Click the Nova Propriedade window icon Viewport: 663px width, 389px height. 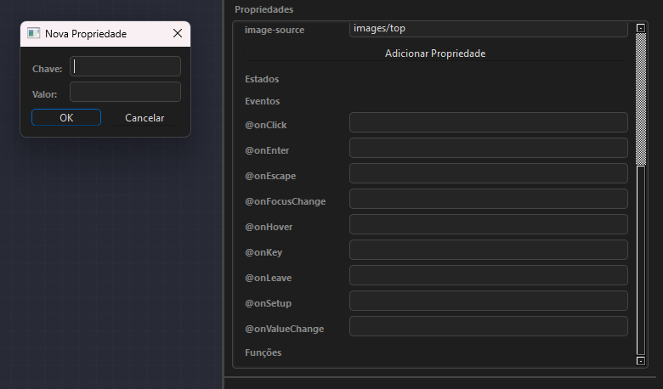(x=34, y=33)
